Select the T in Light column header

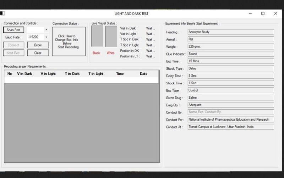pyautogui.click(x=96, y=74)
